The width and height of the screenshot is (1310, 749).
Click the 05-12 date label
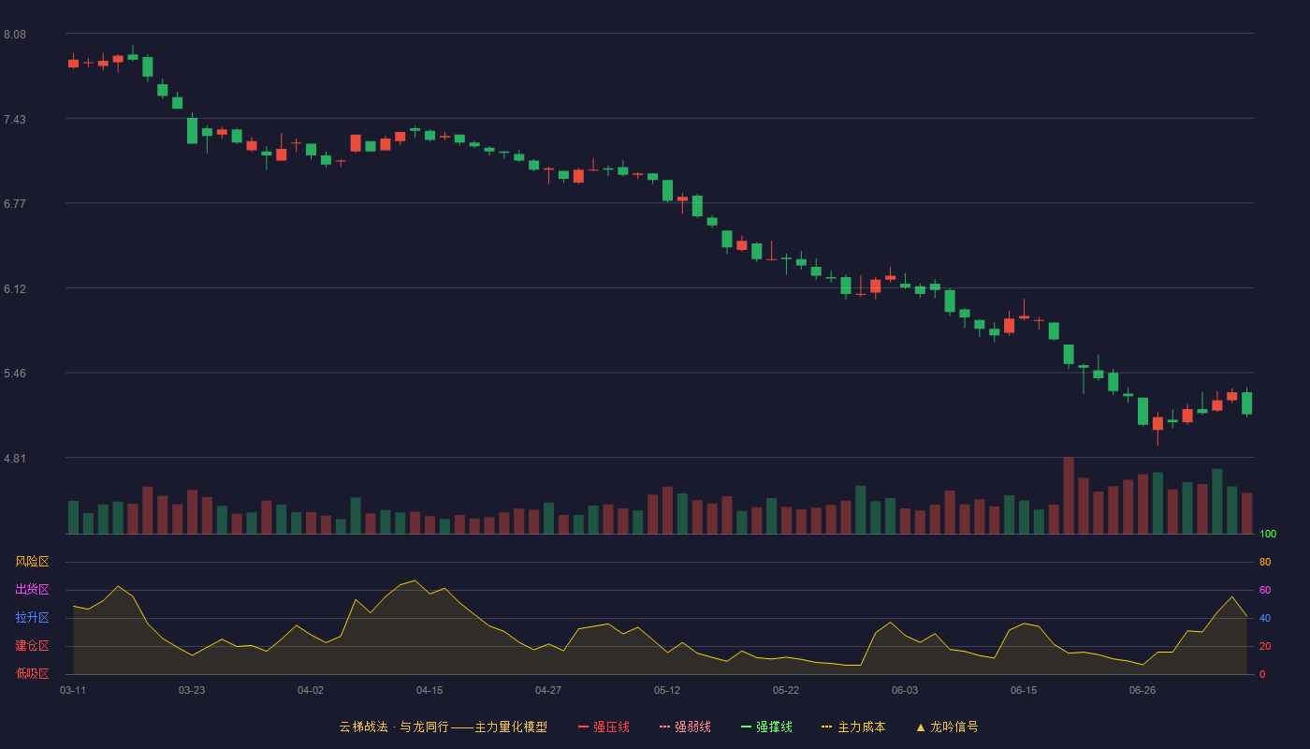[667, 690]
